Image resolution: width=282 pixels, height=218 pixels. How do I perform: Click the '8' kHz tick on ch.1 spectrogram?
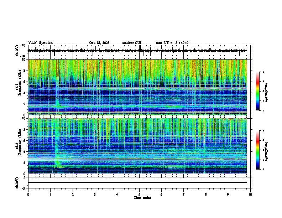pos(25,71)
